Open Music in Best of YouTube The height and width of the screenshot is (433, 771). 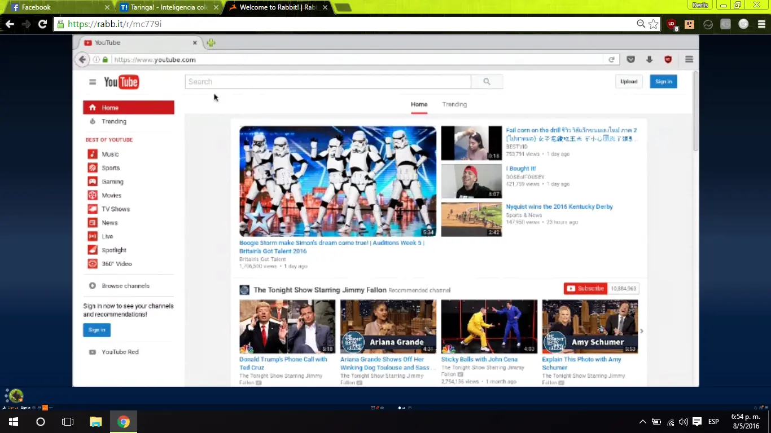click(110, 154)
